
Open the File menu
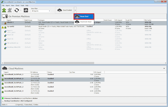[3, 6]
